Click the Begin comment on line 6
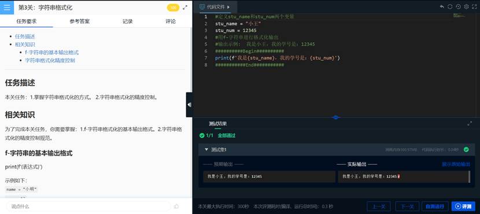 pos(249,51)
